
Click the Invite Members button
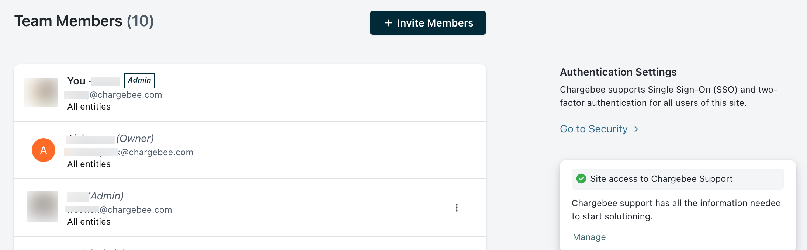(x=428, y=23)
